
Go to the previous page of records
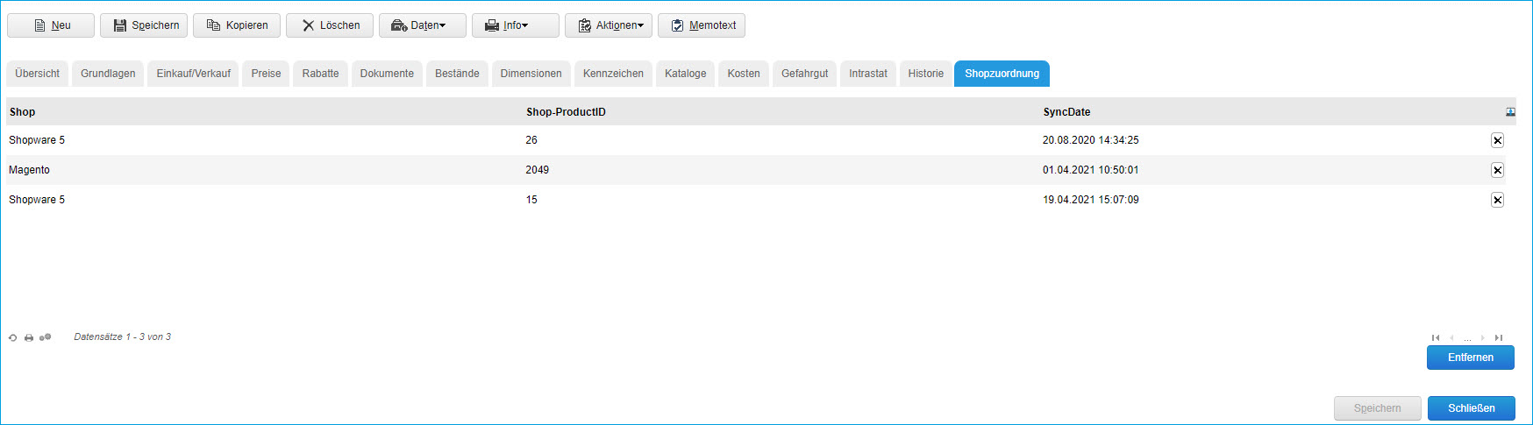coord(1451,337)
